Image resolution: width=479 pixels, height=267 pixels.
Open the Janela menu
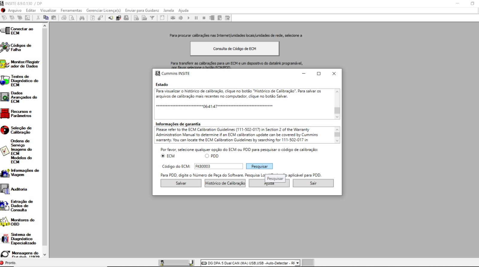pyautogui.click(x=169, y=10)
